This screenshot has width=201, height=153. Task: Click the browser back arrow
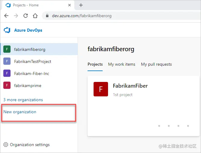(6, 16)
